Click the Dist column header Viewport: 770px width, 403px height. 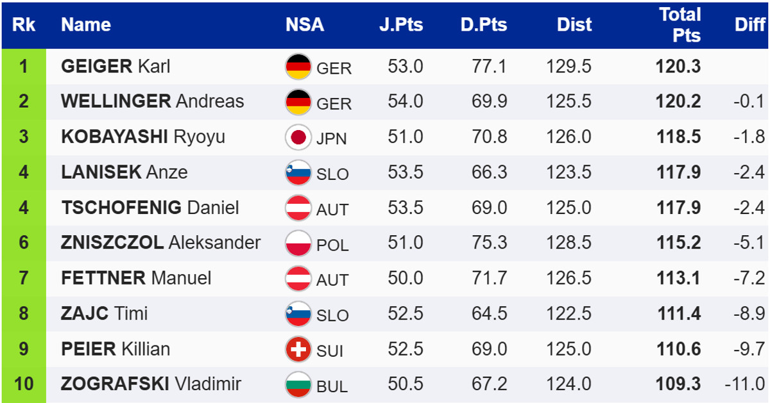pyautogui.click(x=574, y=25)
